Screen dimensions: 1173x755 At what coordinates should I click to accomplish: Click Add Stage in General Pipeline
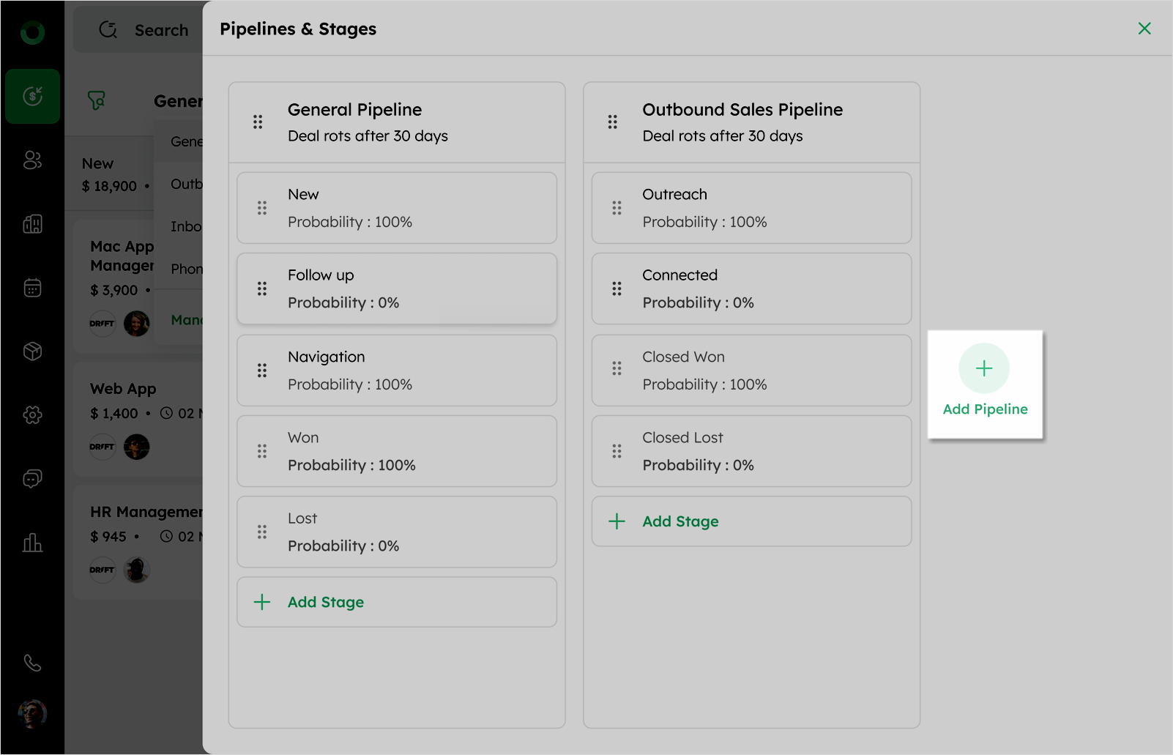(x=325, y=602)
